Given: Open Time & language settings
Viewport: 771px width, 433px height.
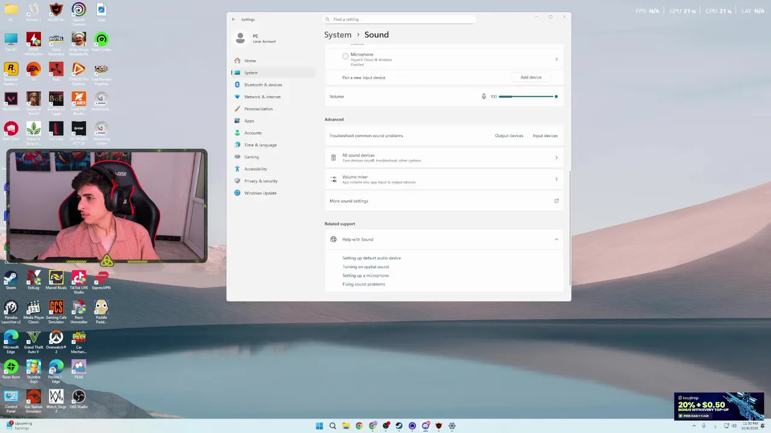Looking at the screenshot, I should pyautogui.click(x=273, y=145).
